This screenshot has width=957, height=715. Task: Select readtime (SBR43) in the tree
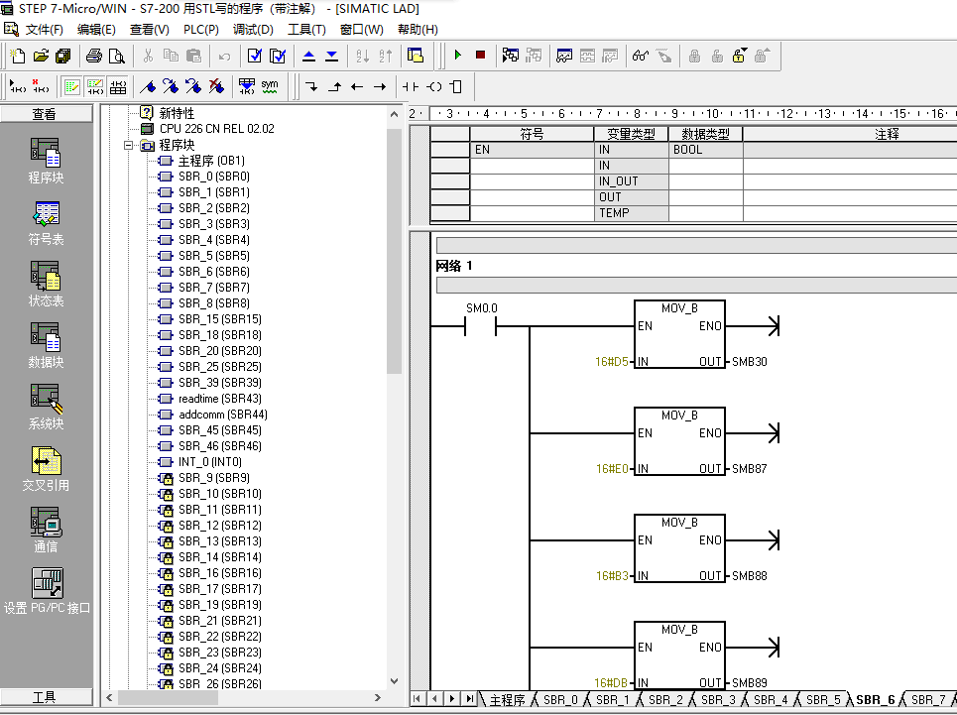coord(219,399)
